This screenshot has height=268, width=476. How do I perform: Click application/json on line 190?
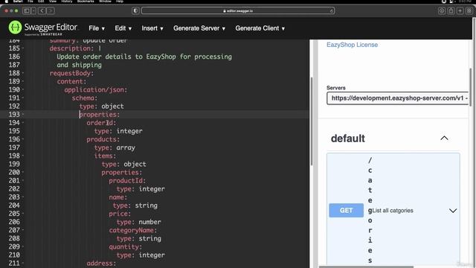[96, 89]
